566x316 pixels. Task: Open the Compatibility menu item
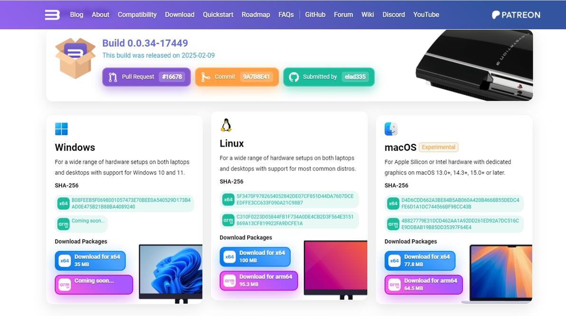[137, 15]
